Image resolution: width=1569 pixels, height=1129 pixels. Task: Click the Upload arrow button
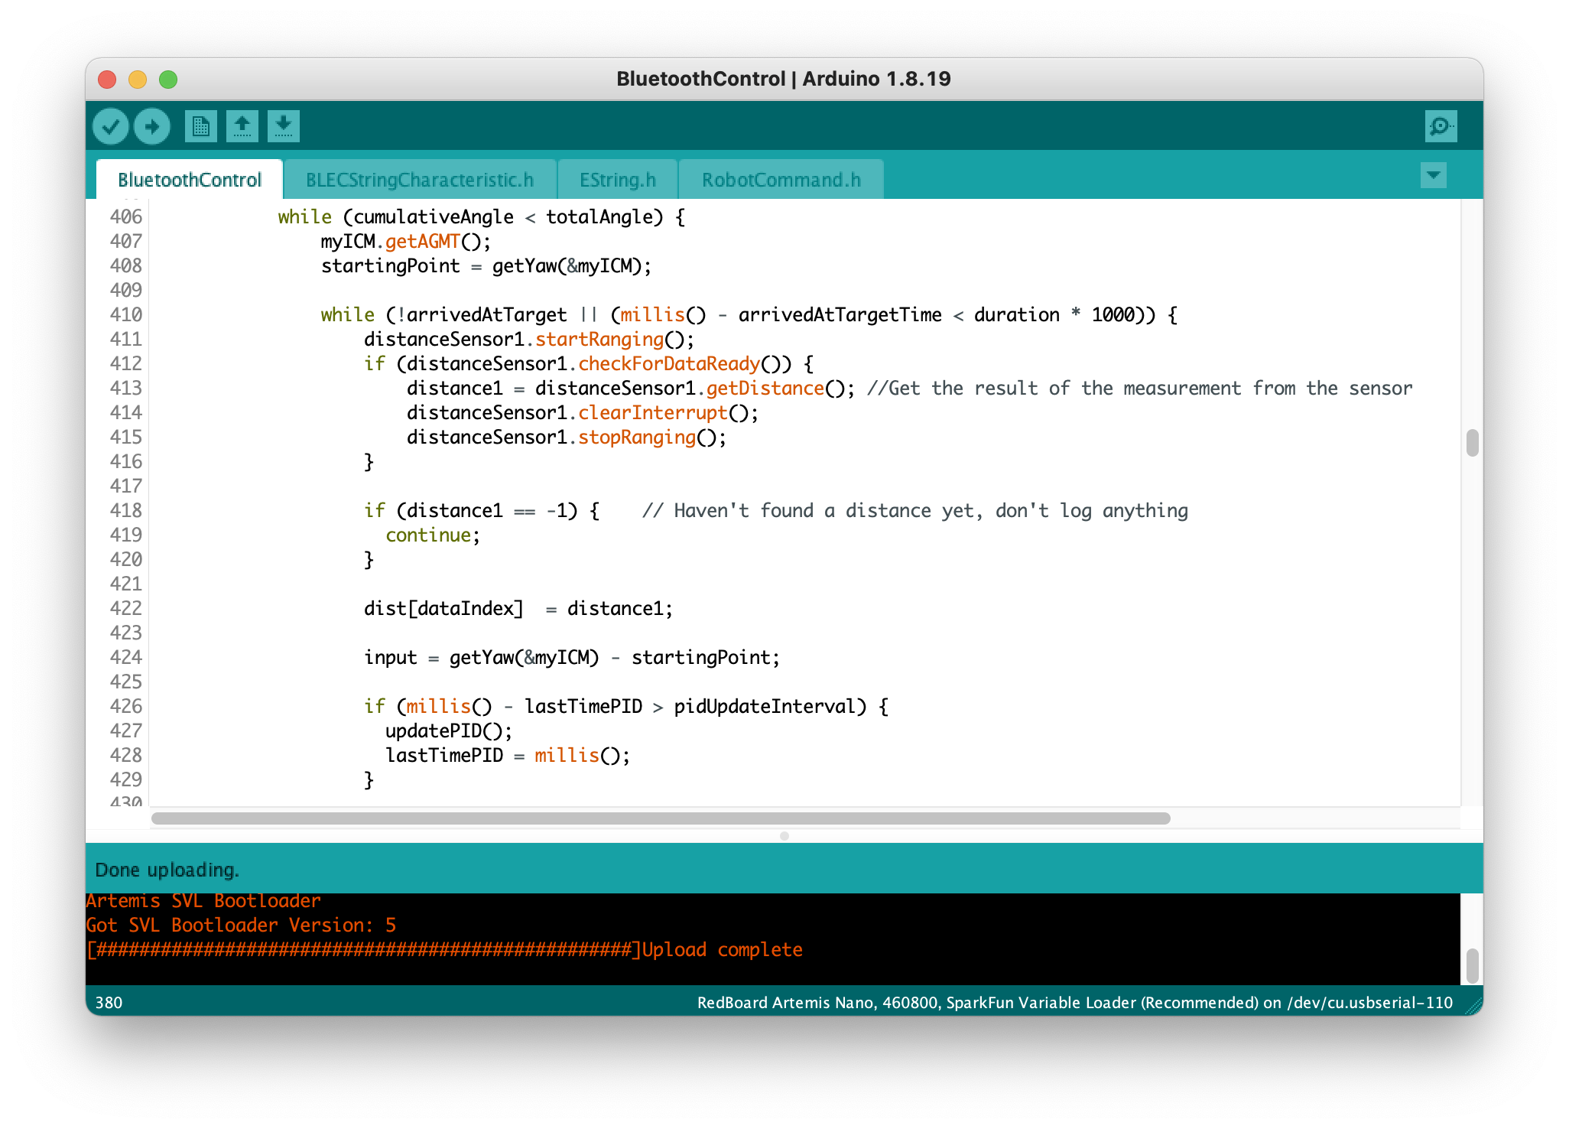pos(152,126)
